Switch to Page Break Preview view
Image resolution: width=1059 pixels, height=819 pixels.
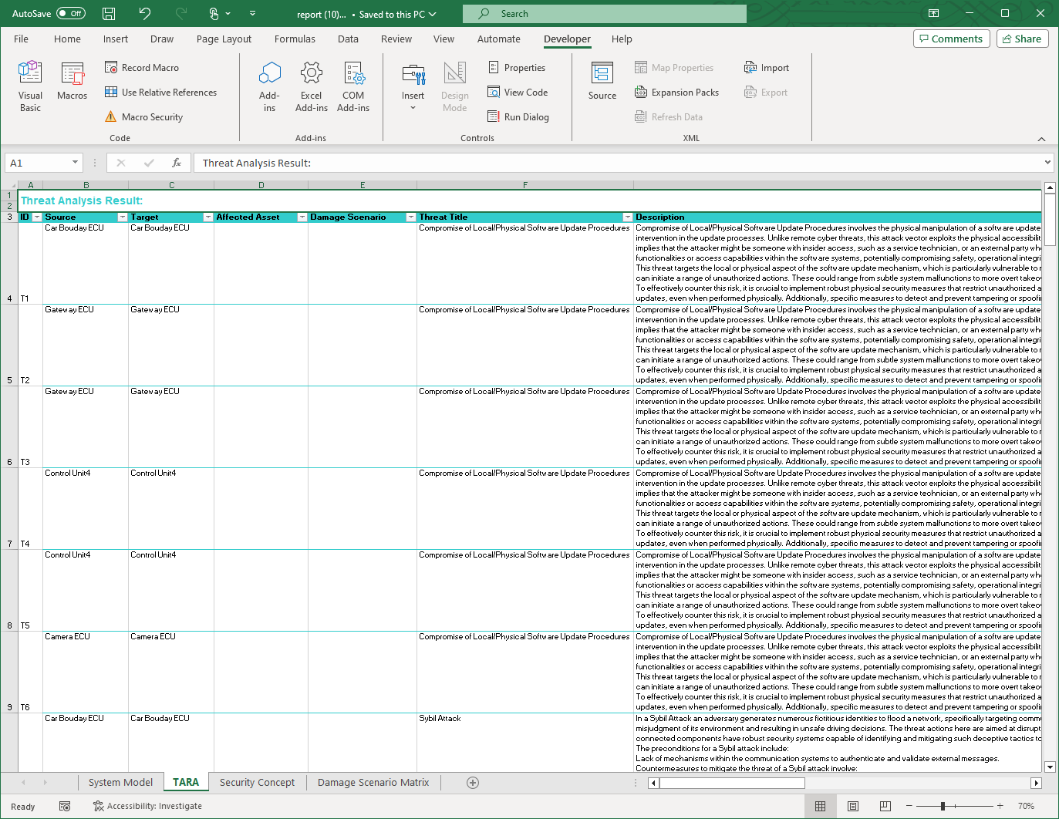885,806
